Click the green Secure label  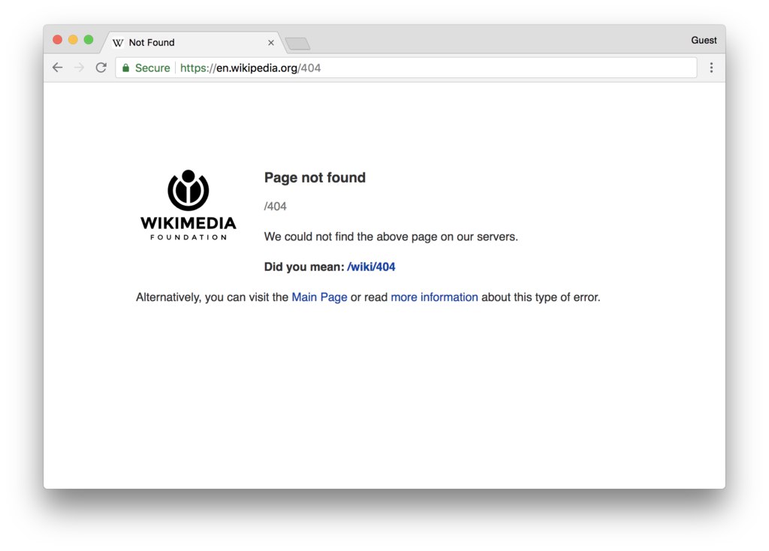tap(152, 68)
